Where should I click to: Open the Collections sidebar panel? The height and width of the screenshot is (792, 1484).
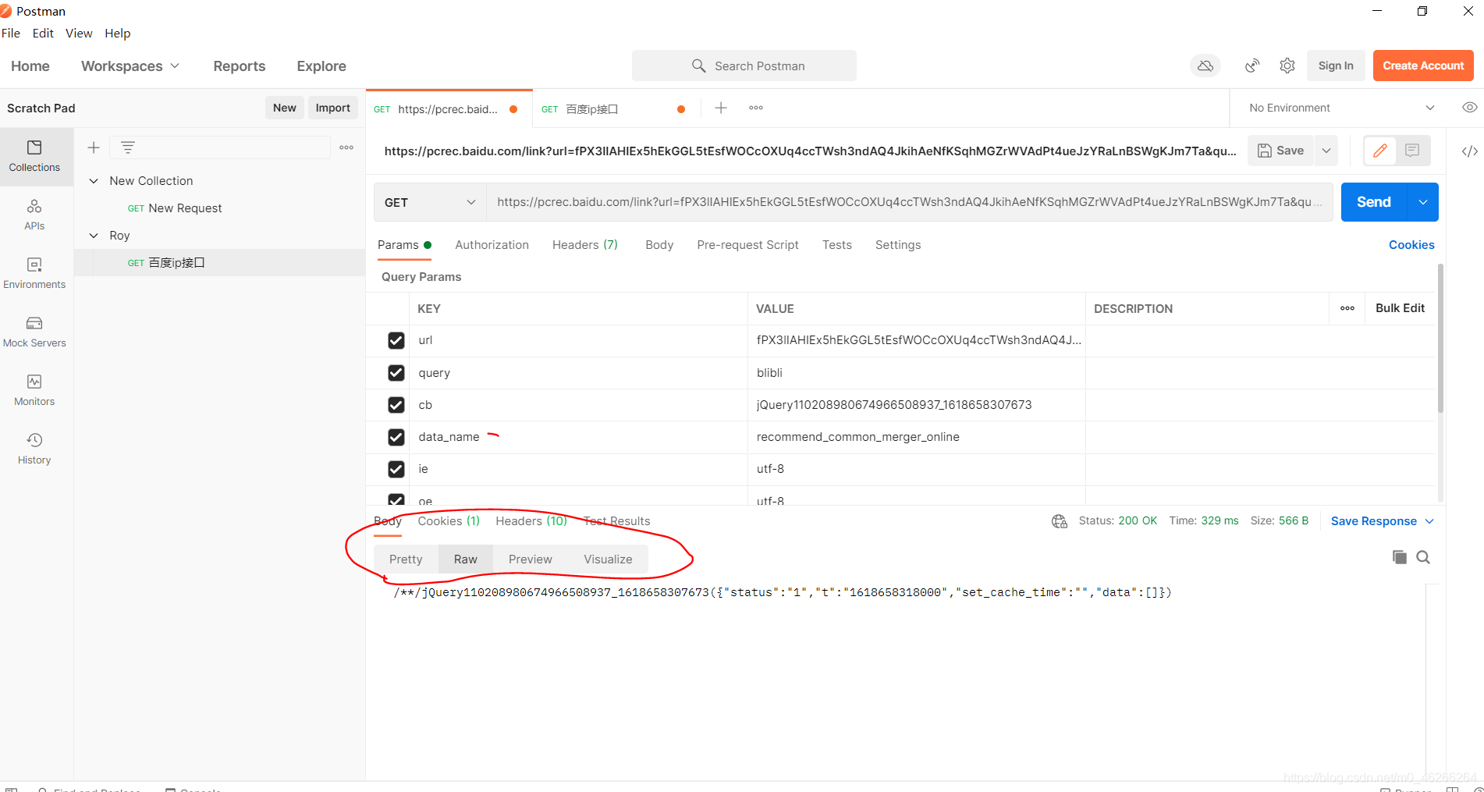pos(34,156)
